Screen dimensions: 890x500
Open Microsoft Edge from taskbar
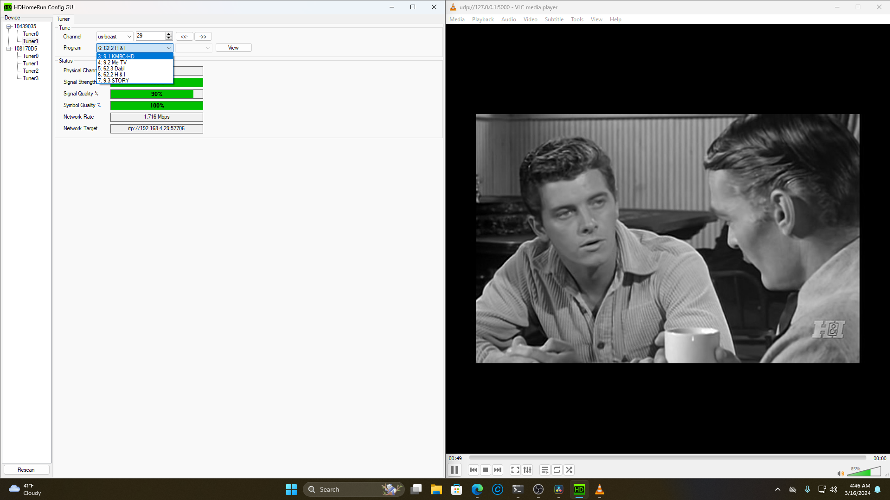point(477,489)
